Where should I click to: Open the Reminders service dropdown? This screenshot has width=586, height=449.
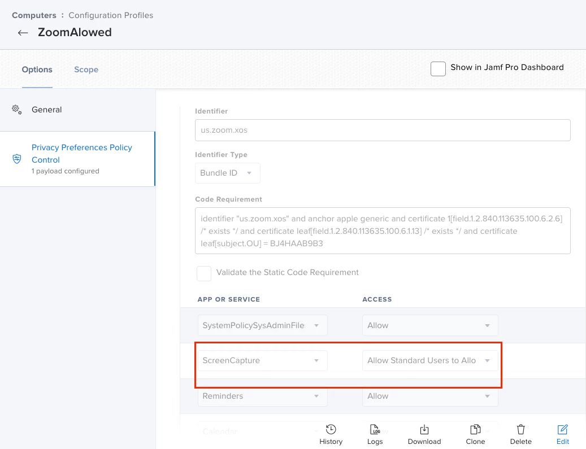tap(262, 396)
